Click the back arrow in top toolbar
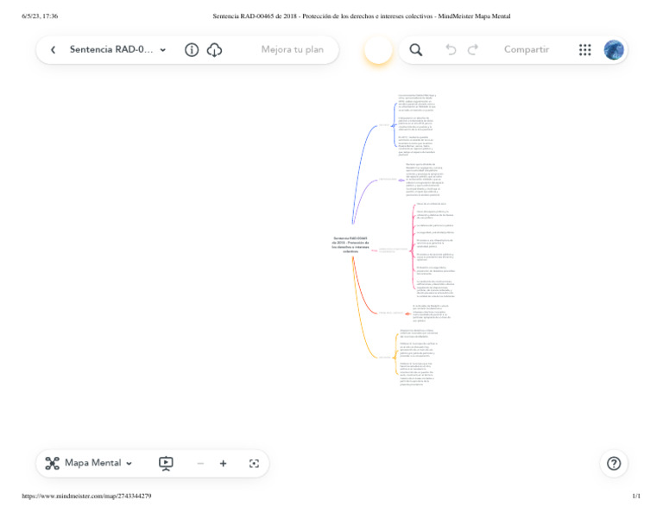 [x=53, y=50]
